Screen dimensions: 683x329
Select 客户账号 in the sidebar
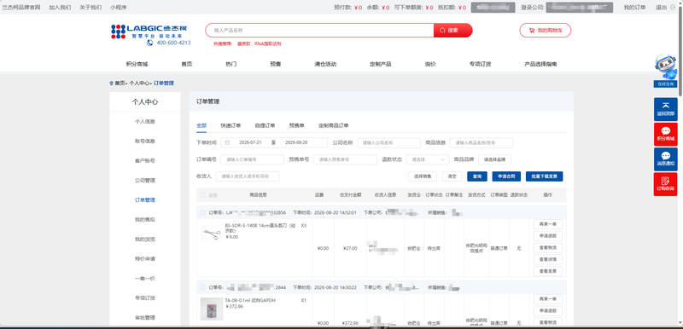145,161
